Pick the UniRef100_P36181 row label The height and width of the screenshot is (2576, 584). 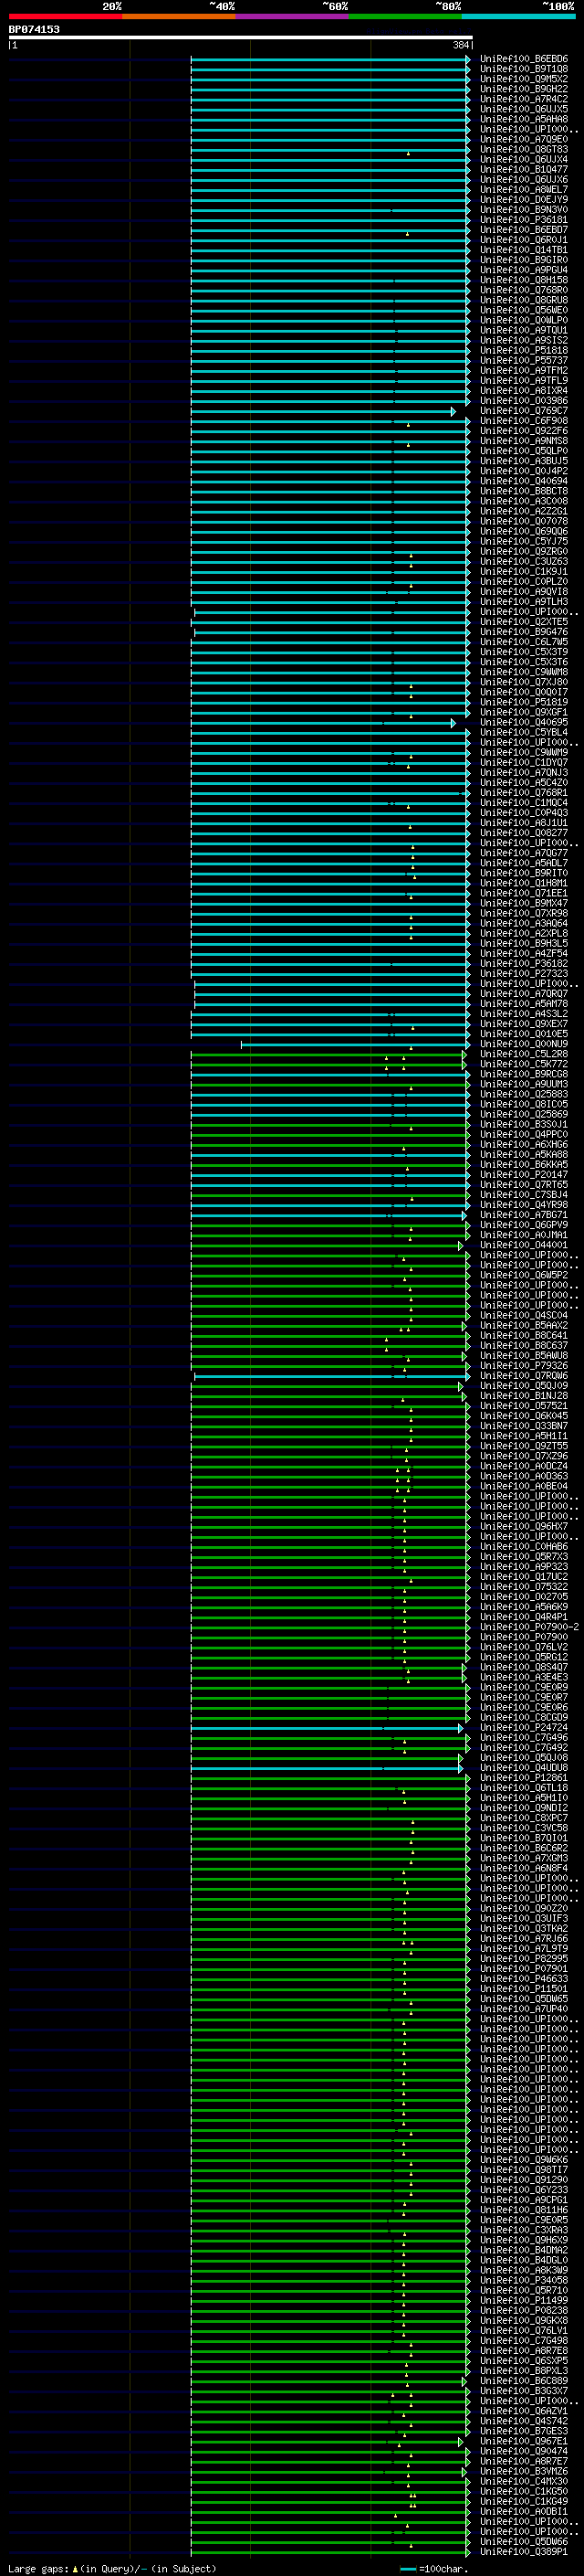coord(524,220)
